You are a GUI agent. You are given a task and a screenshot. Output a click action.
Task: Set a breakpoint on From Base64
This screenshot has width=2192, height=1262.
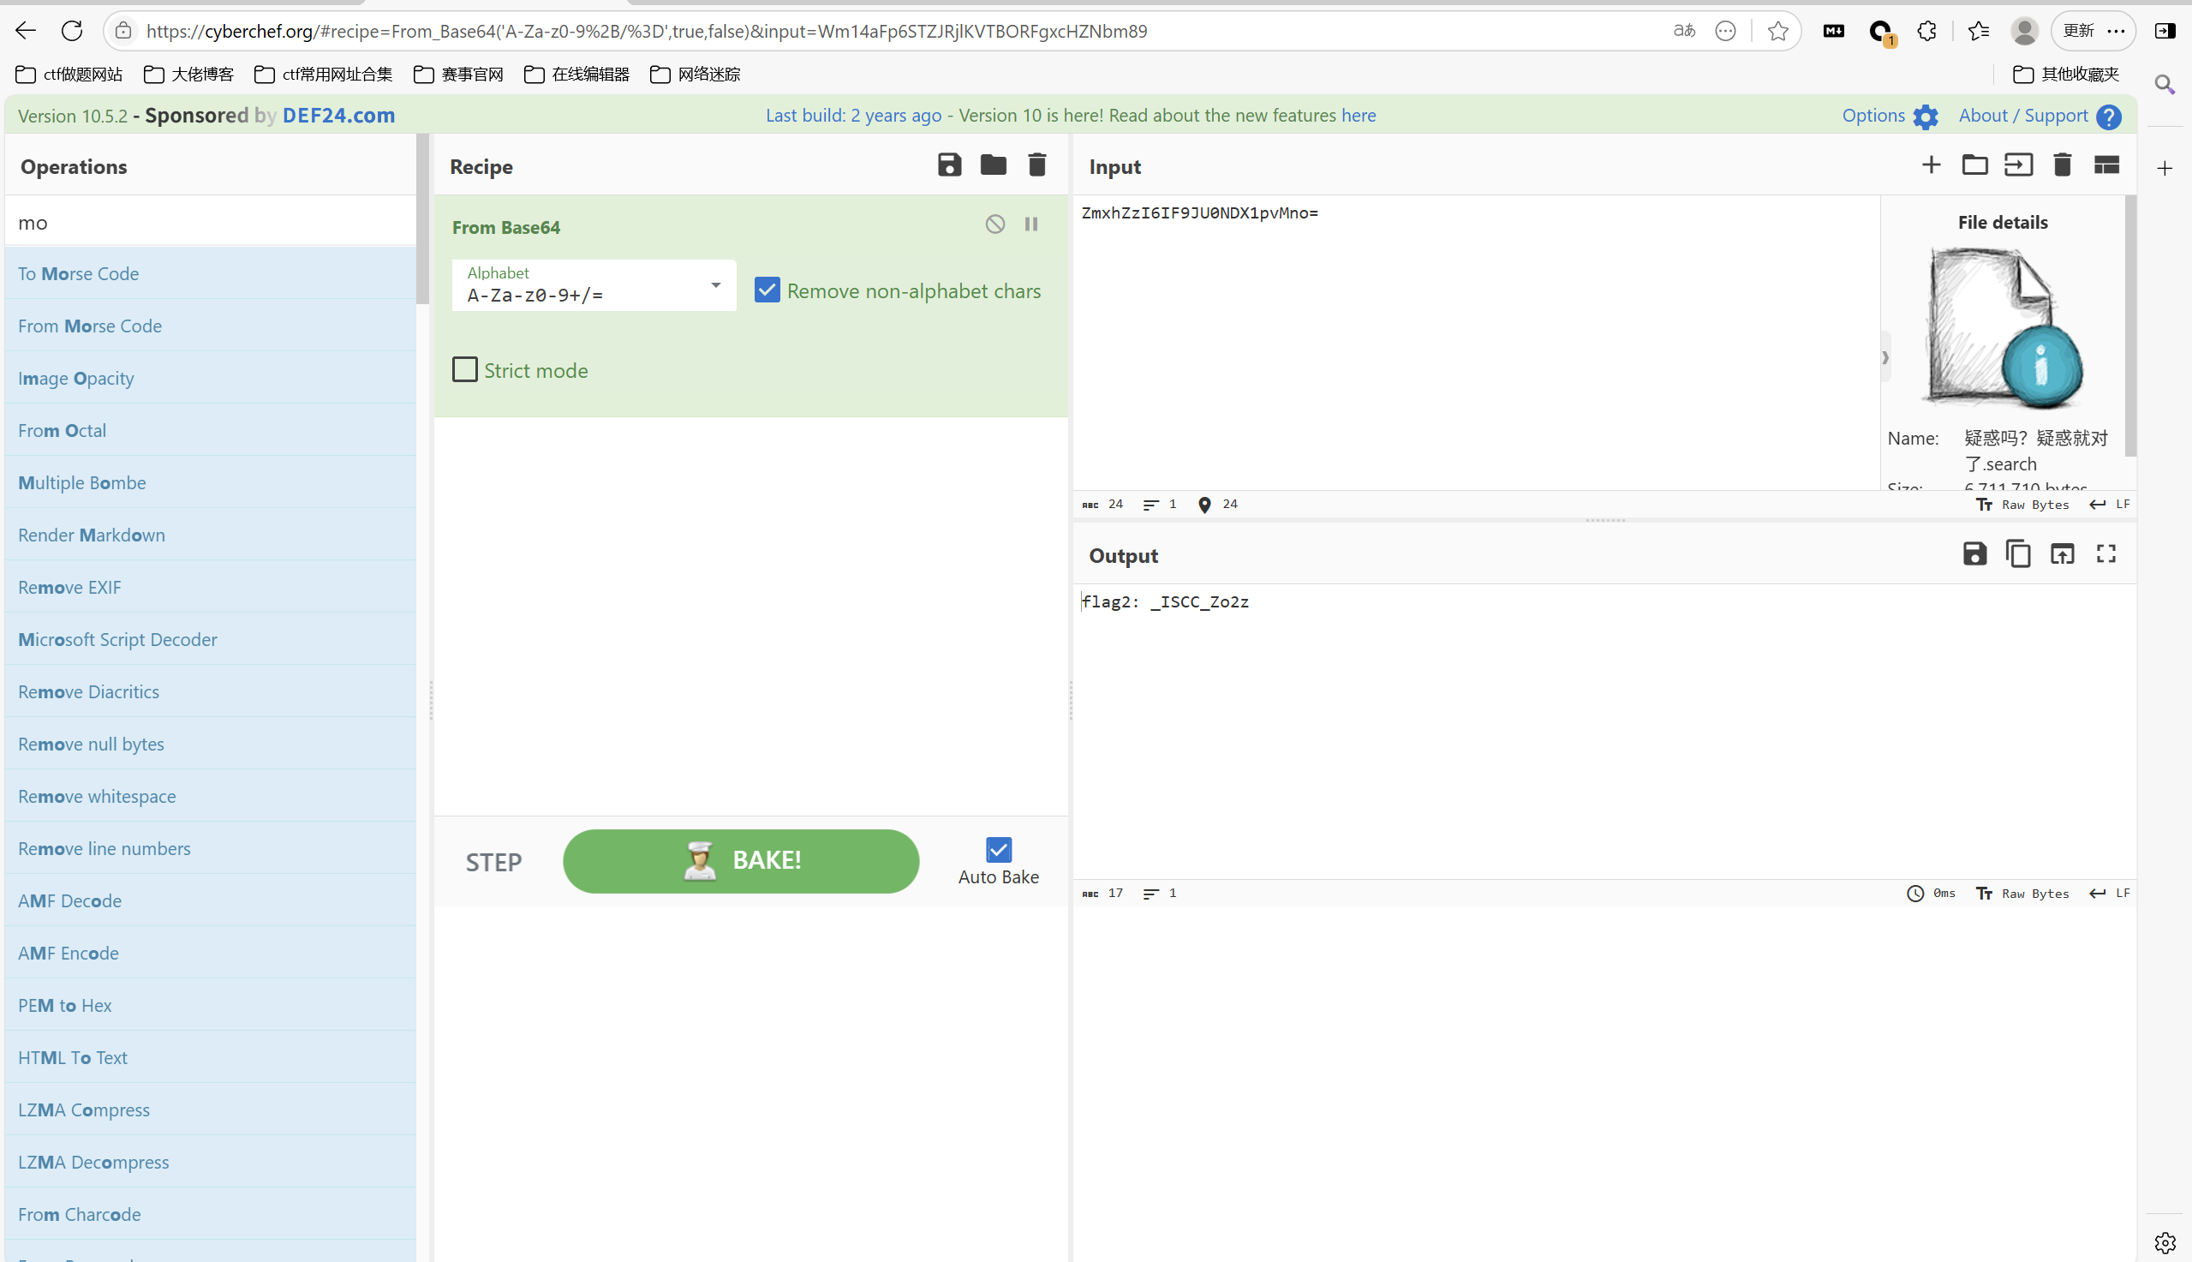click(1031, 224)
